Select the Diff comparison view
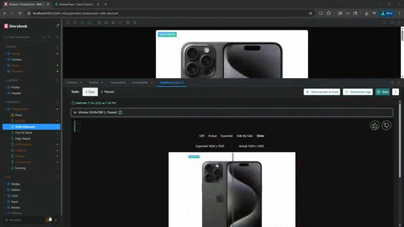This screenshot has height=227, width=404. [x=202, y=136]
